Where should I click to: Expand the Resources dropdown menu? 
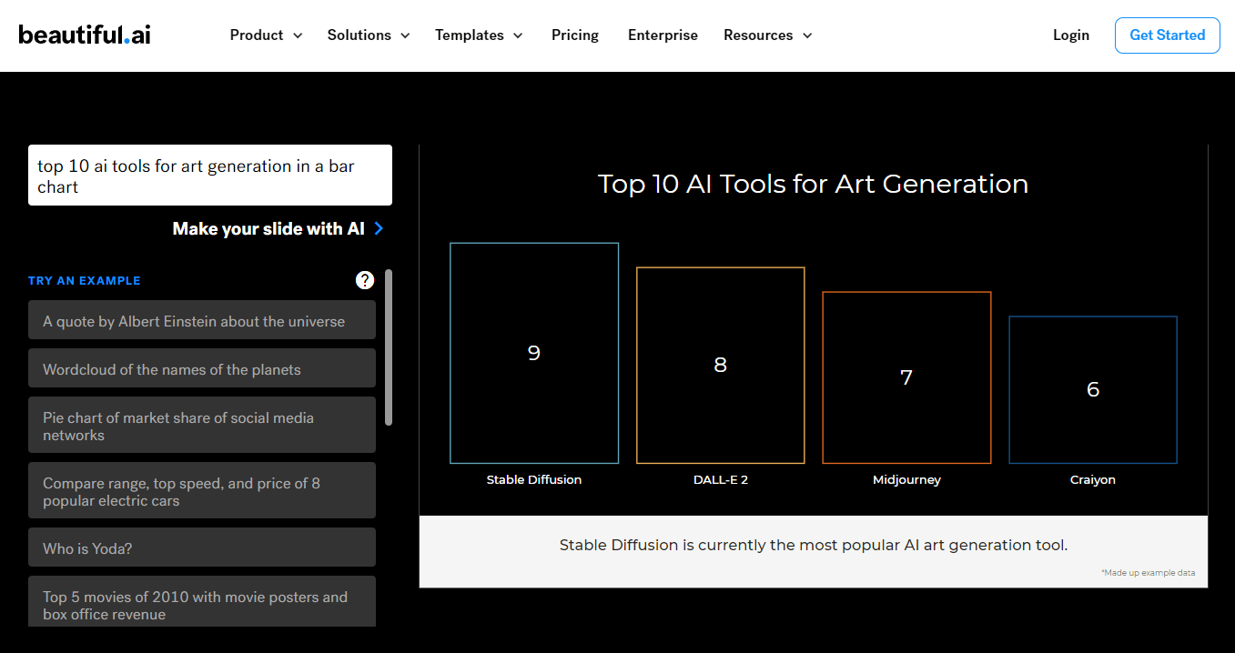pos(767,35)
